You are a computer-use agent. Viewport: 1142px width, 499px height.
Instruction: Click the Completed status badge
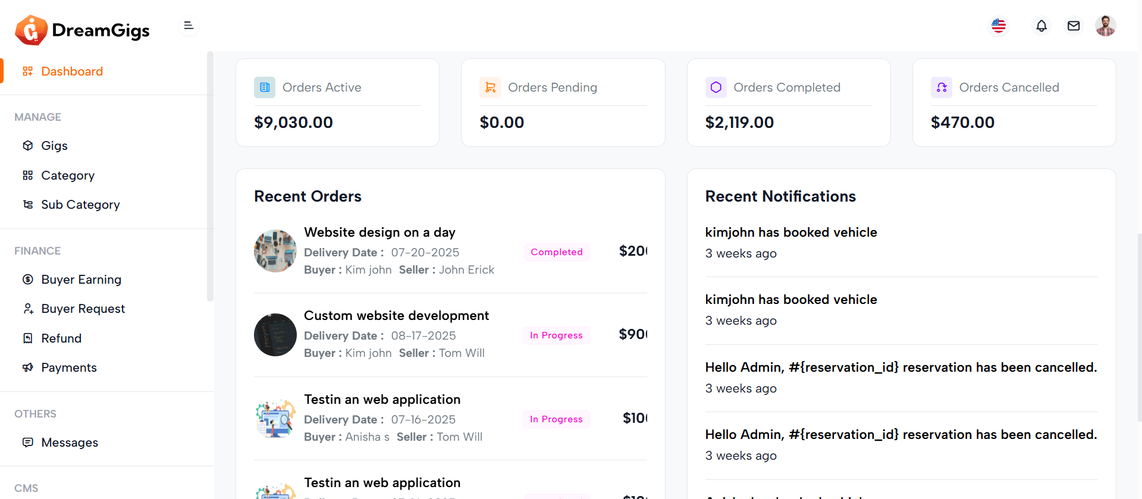click(557, 252)
